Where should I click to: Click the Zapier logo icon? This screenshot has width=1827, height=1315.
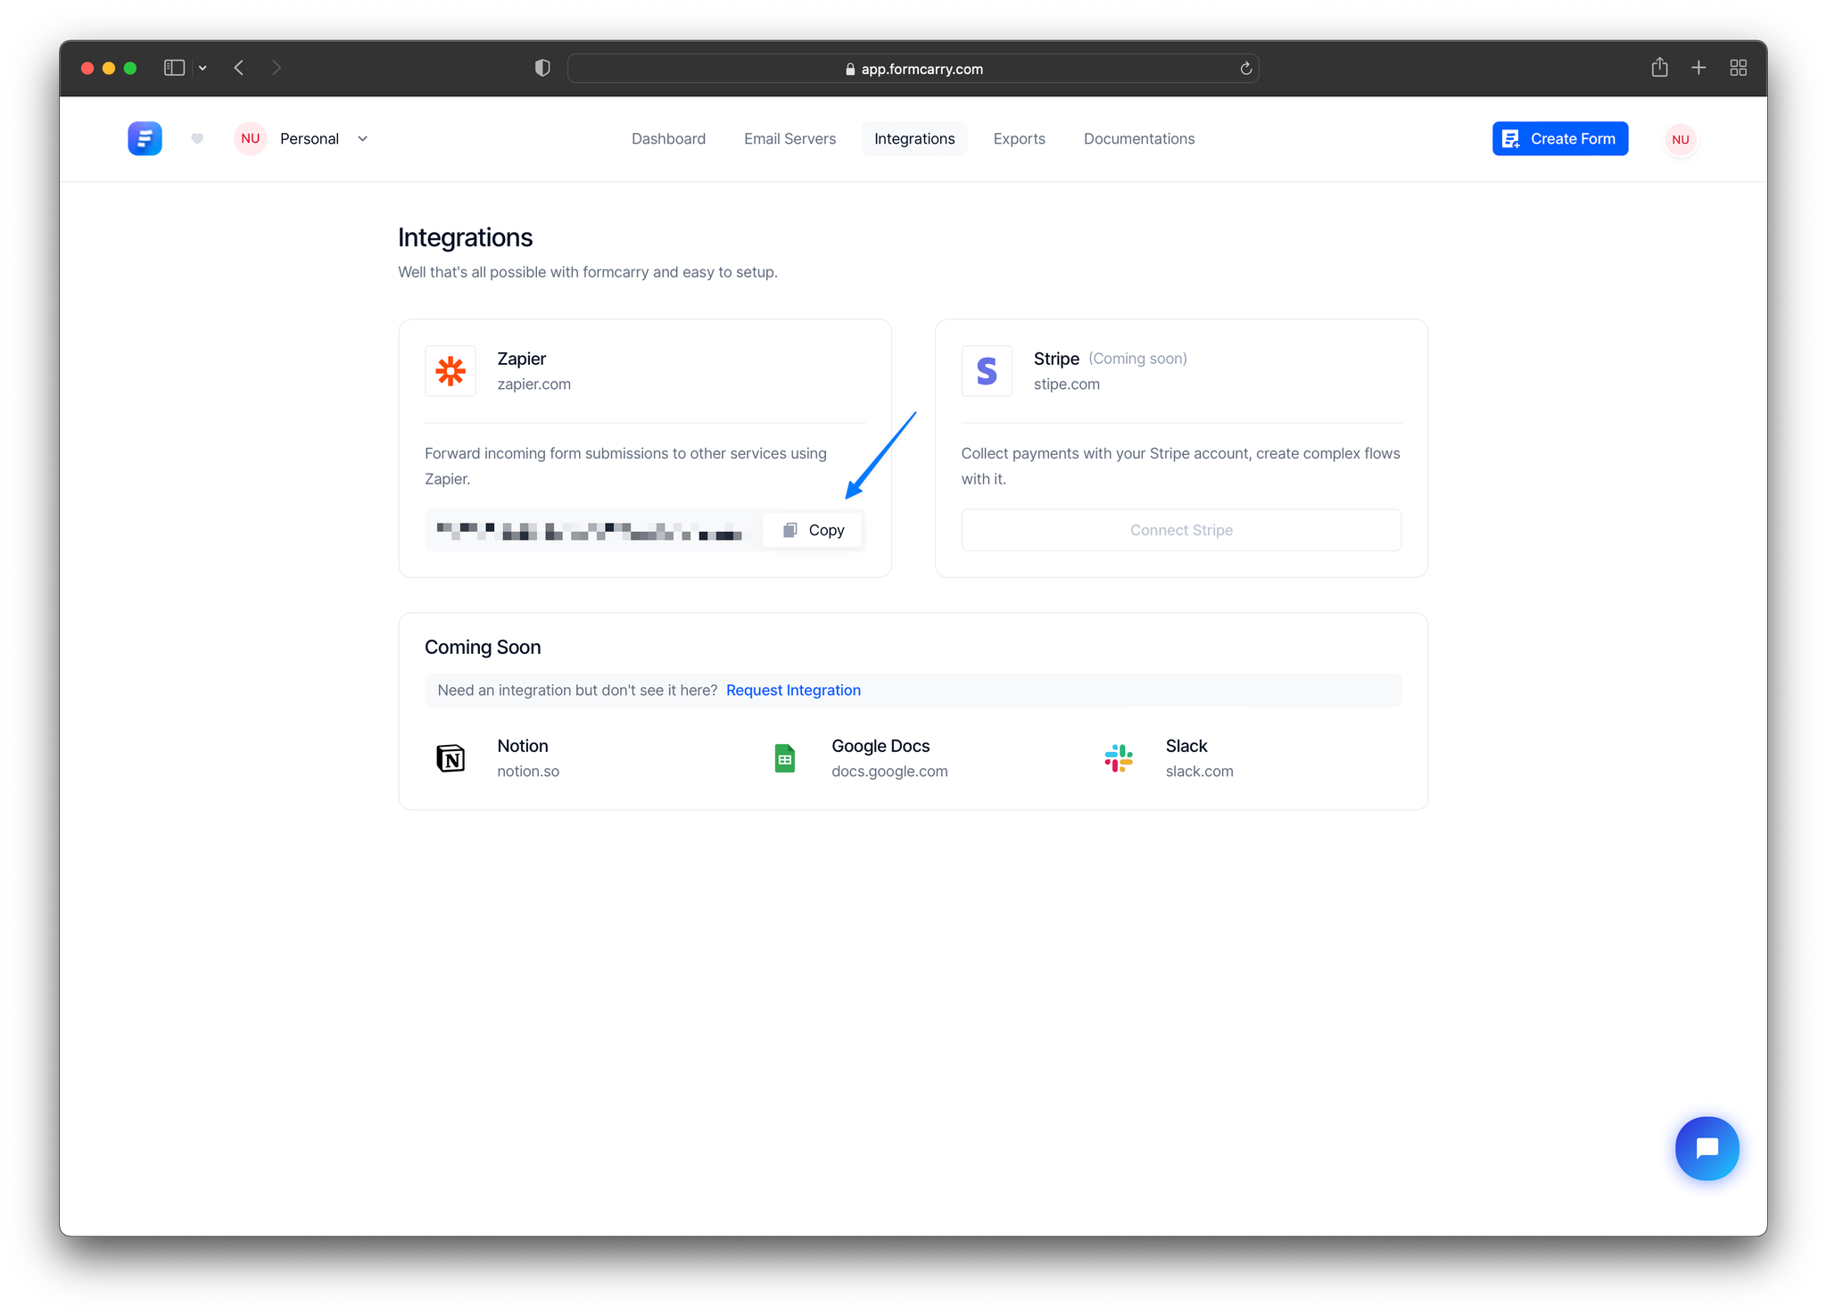pos(451,370)
